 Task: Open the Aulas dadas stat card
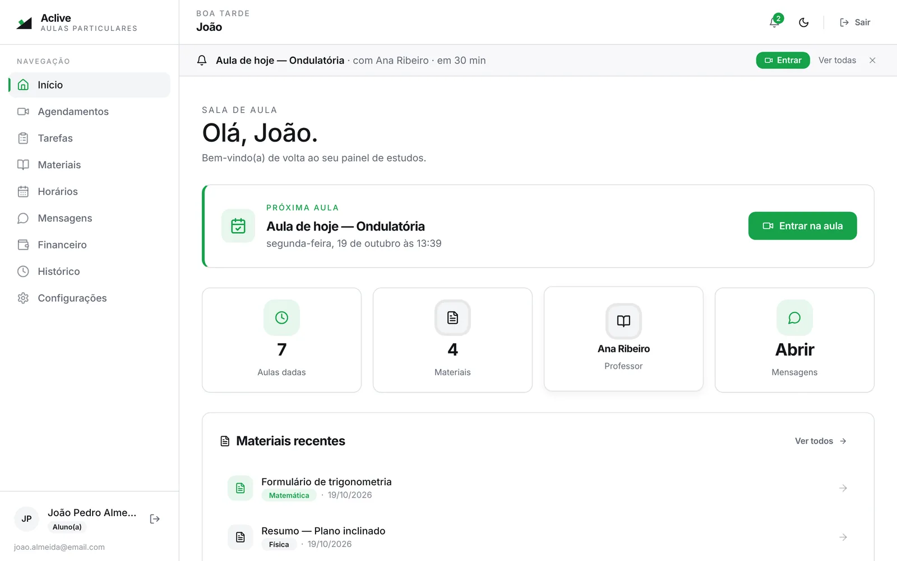[281, 340]
